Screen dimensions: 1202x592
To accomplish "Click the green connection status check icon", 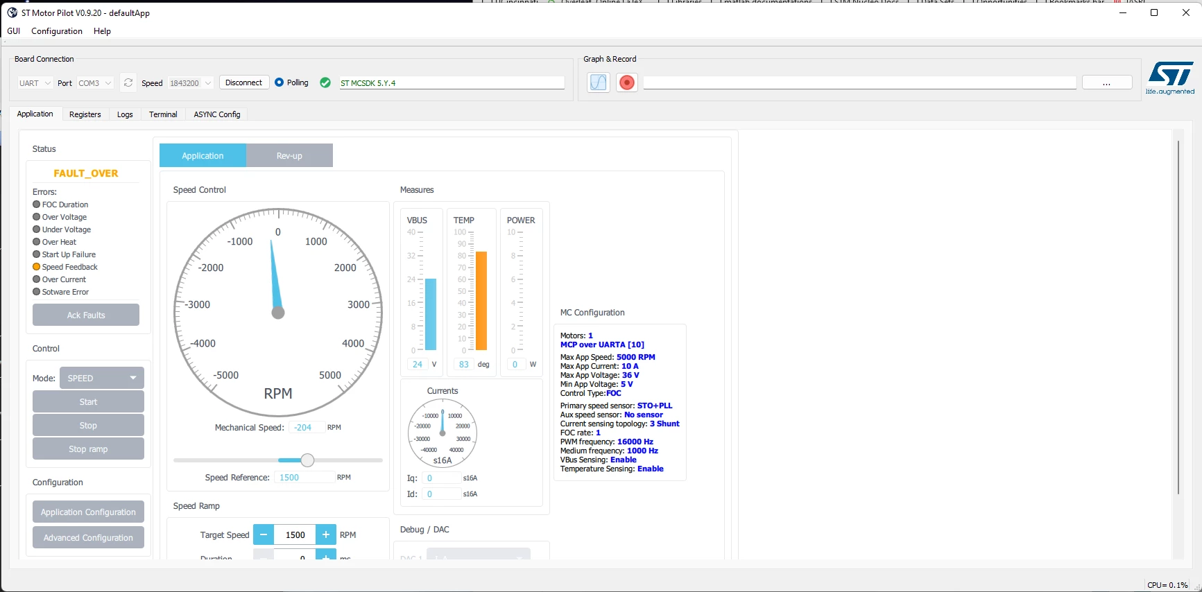I will point(325,82).
